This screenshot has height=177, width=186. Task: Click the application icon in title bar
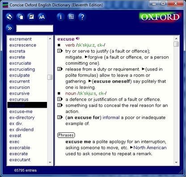(5, 5)
